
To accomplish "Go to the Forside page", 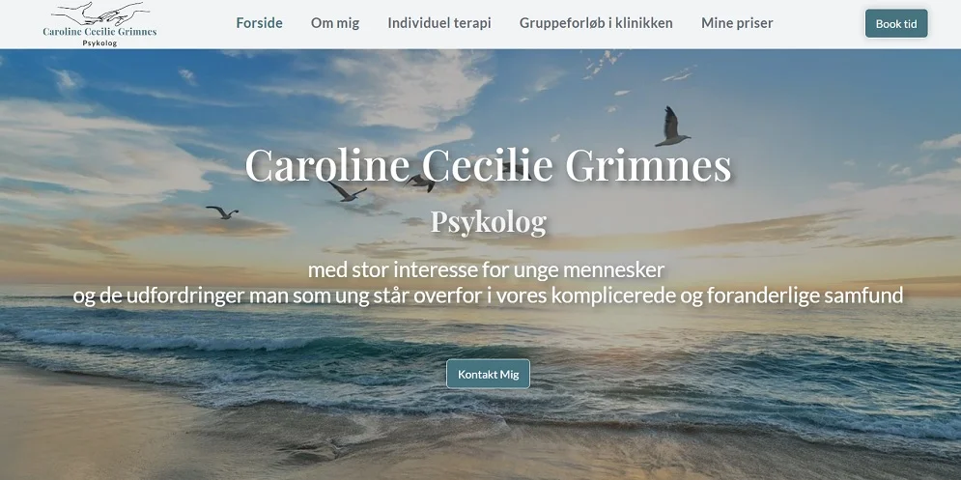I will [259, 23].
